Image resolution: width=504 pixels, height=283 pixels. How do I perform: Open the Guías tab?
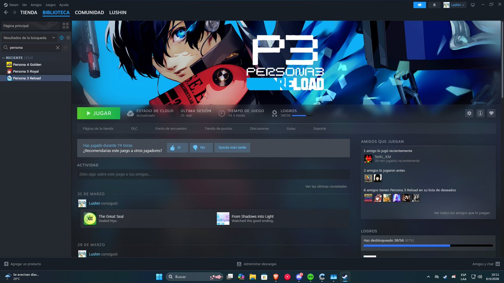coord(291,128)
